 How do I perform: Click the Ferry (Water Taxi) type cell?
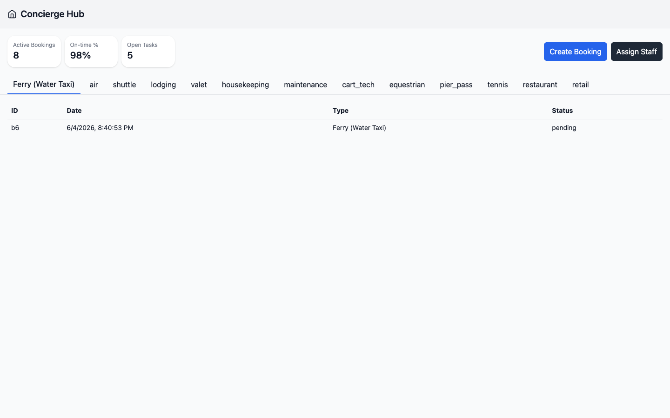click(438, 128)
